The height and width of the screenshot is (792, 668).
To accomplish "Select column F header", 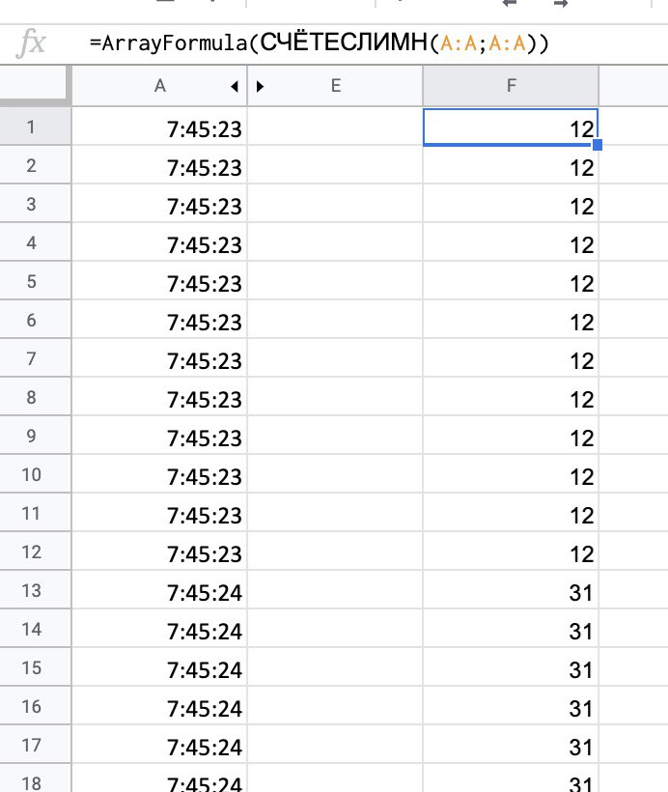I will (511, 86).
